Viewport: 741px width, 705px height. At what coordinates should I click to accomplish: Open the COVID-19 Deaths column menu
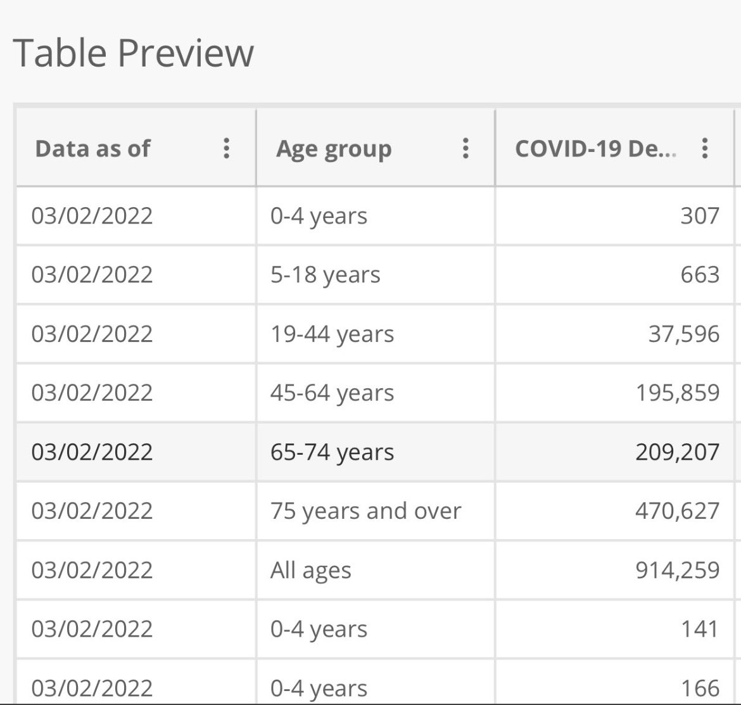point(705,148)
